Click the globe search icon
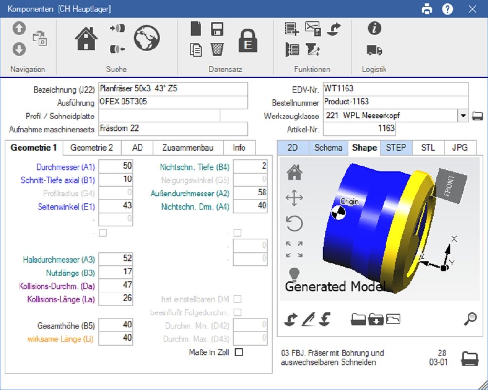The image size is (488, 390). point(146,38)
